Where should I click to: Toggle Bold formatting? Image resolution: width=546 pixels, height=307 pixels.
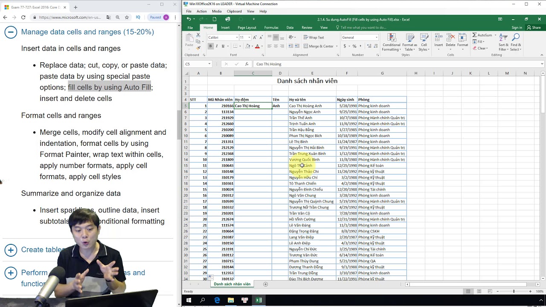coord(210,46)
